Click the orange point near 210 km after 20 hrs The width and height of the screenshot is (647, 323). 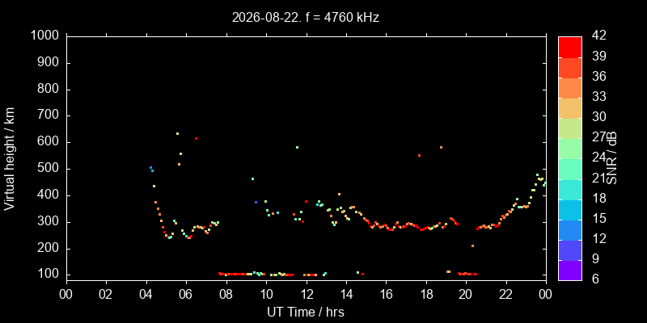472,245
